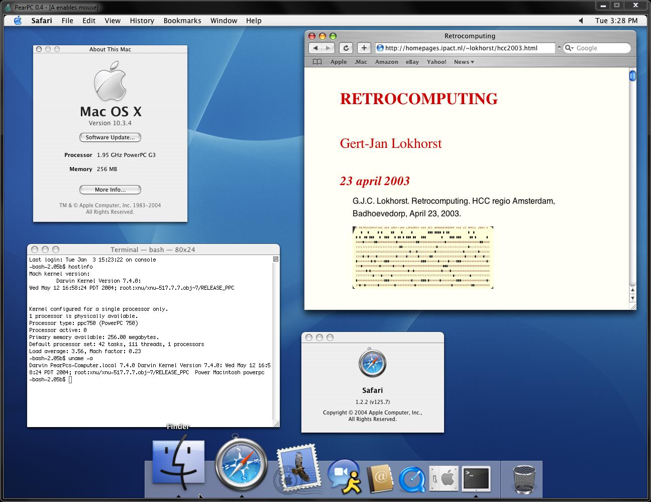Click the RETROCOMPUTING heading
Image resolution: width=651 pixels, height=502 pixels.
(x=419, y=99)
